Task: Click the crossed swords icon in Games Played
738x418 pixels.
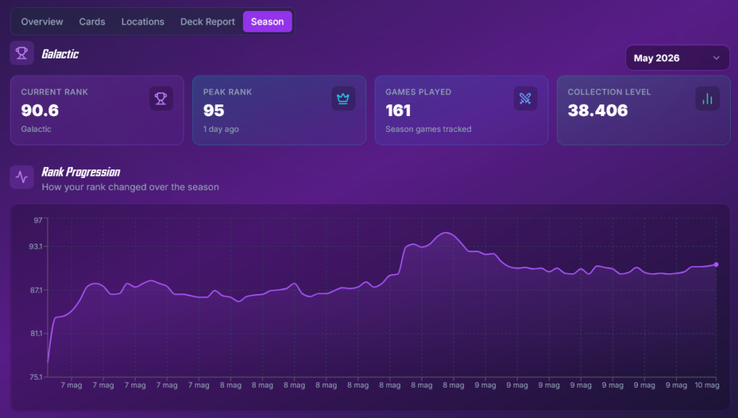Action: coord(525,99)
